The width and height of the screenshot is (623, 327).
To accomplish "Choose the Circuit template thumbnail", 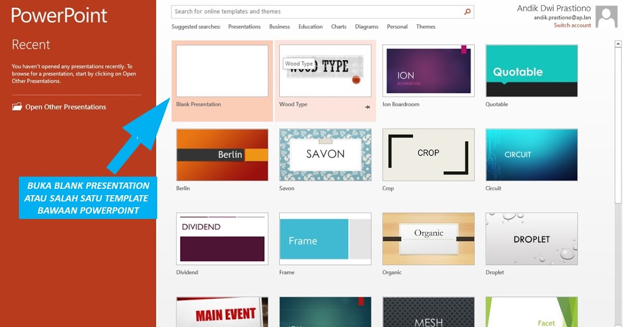I will click(532, 155).
